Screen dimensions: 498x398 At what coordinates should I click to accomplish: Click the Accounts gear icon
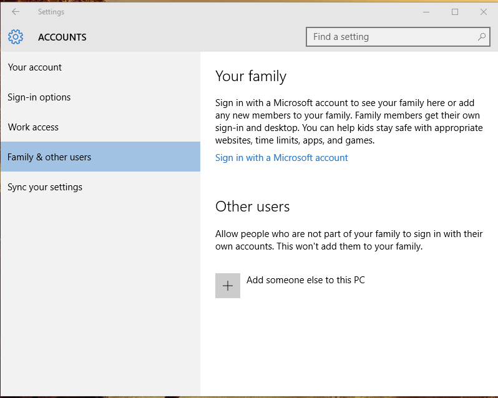click(x=16, y=37)
